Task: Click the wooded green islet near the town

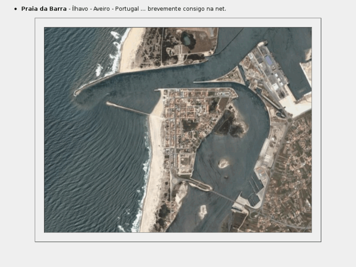Action: [x=229, y=123]
